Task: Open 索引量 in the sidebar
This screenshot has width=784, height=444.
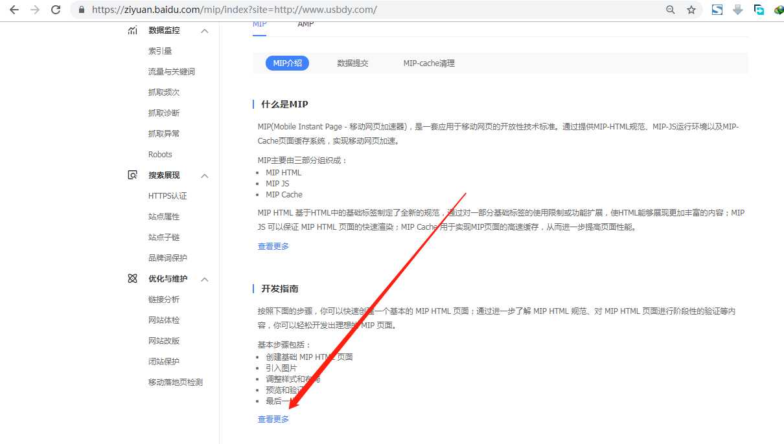Action: point(160,51)
